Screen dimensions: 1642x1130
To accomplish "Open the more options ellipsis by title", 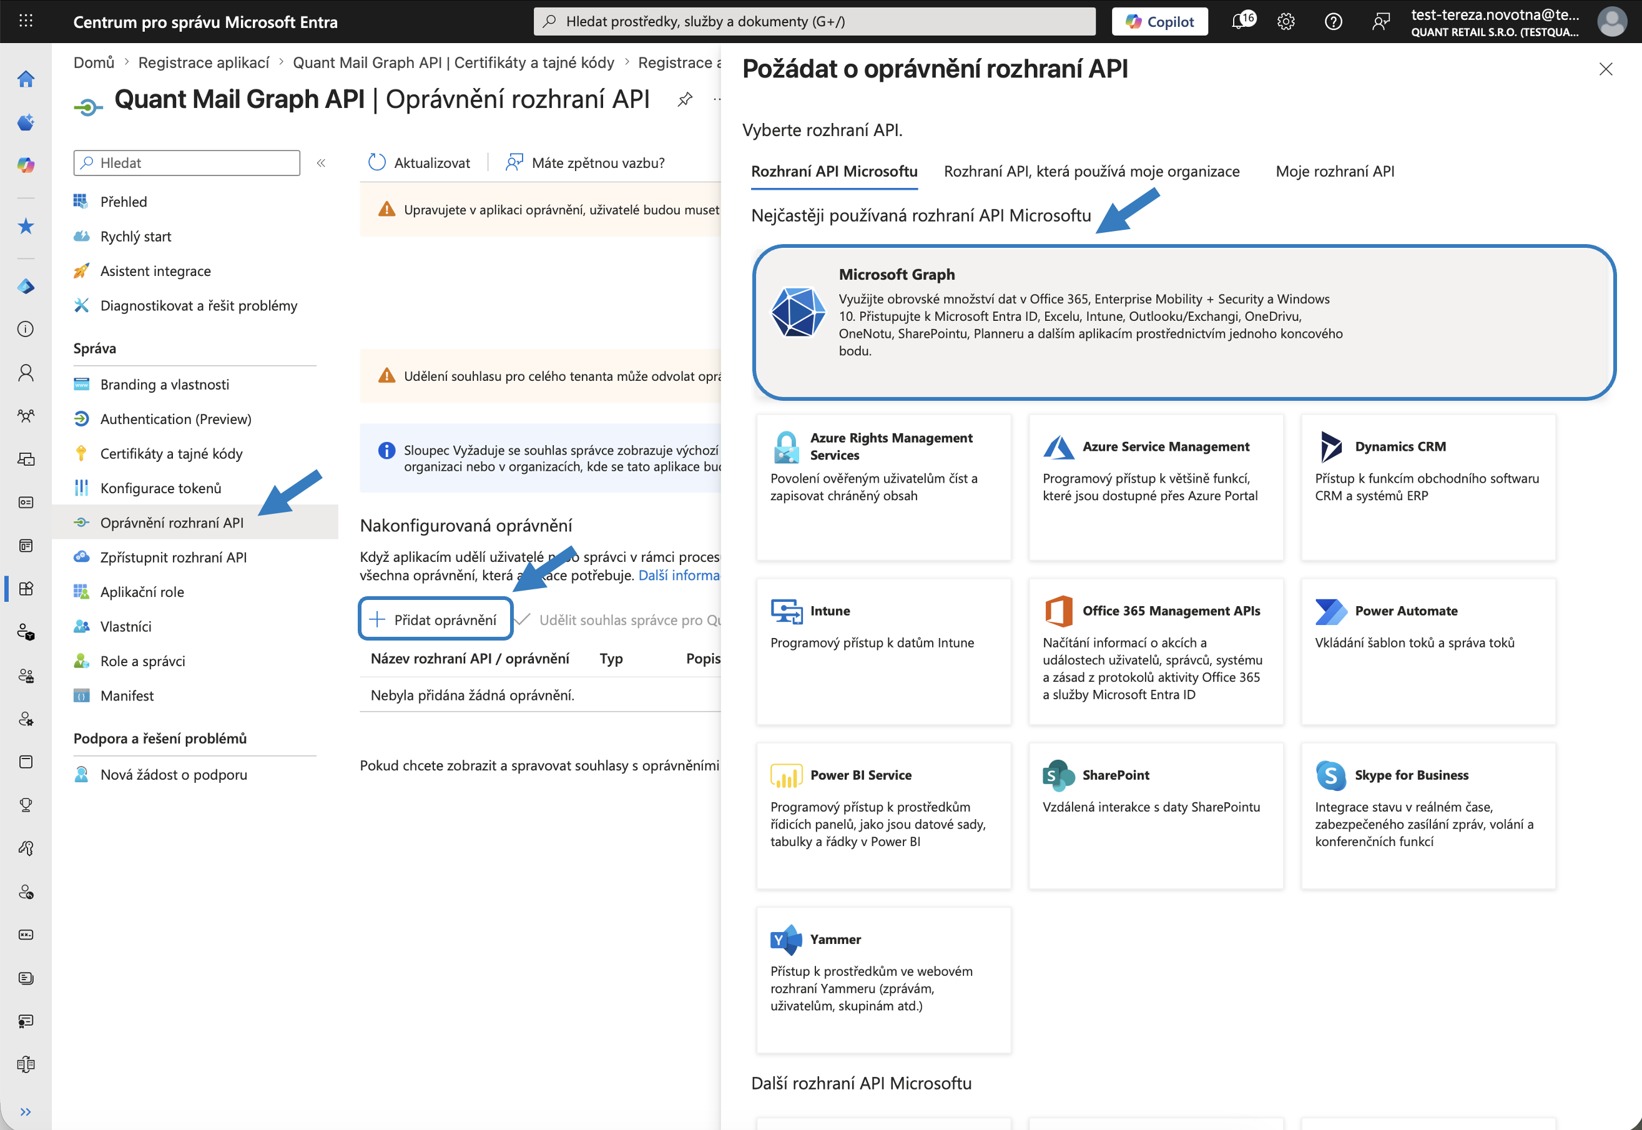I will pyautogui.click(x=716, y=100).
